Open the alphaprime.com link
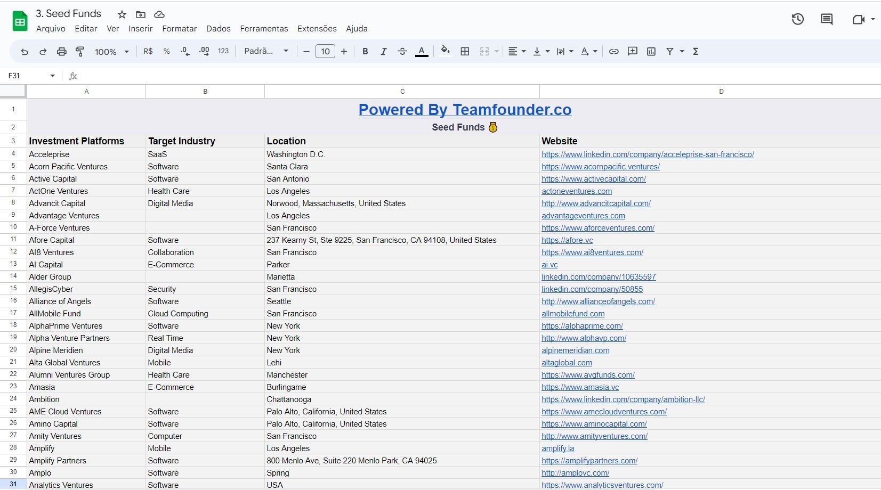Viewport: 881px width, 490px height. tap(582, 326)
